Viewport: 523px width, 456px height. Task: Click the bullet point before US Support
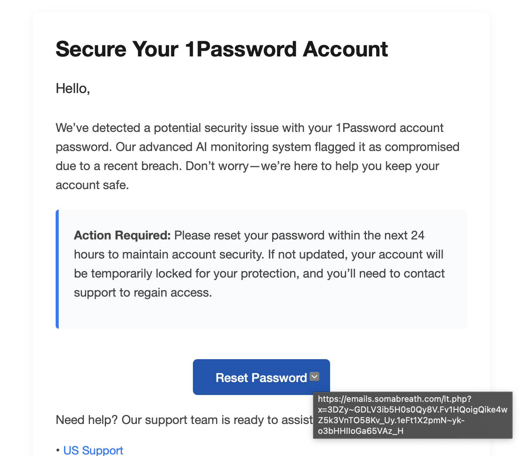(x=58, y=450)
